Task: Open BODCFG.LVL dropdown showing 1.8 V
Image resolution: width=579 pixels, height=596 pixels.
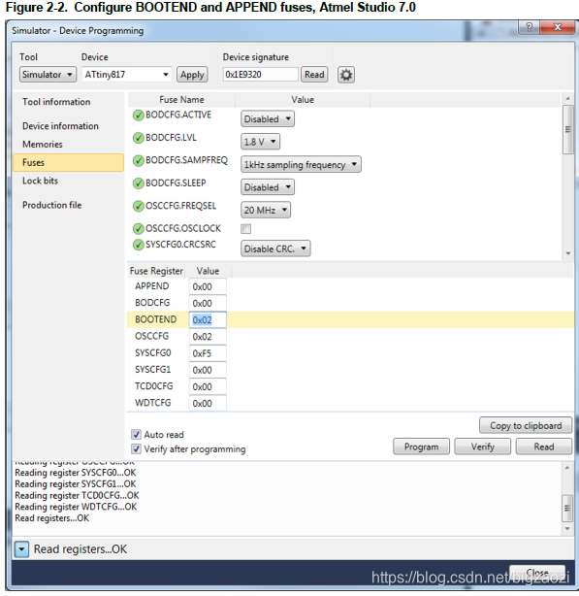Action: tap(260, 142)
